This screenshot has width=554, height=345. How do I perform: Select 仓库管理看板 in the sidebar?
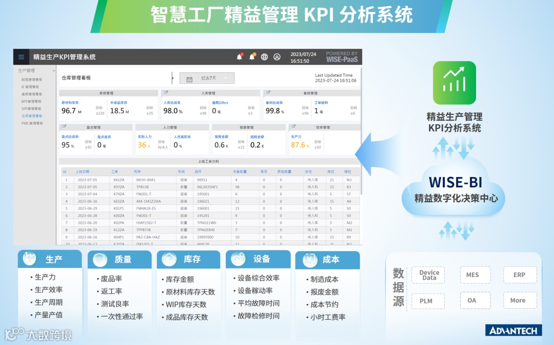(32, 116)
